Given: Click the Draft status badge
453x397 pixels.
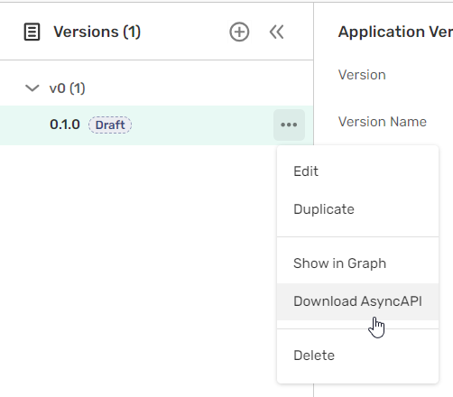Looking at the screenshot, I should (110, 125).
